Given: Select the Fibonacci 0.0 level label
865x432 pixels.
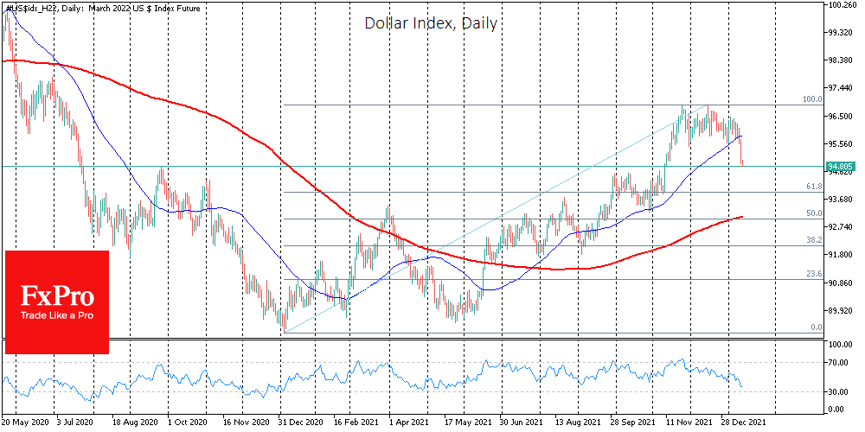Looking at the screenshot, I should click(x=815, y=327).
